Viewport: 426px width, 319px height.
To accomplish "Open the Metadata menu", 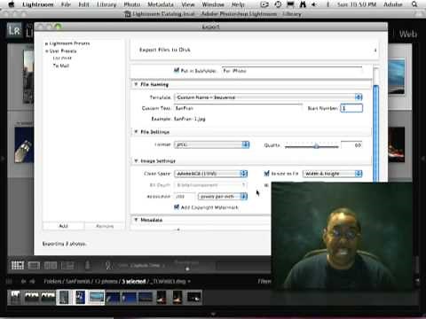I will [161, 4].
